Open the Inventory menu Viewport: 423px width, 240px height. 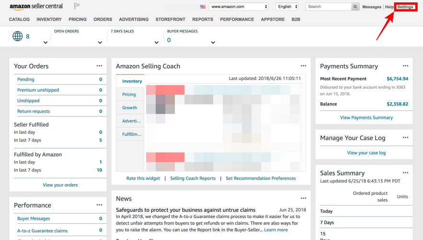(49, 20)
